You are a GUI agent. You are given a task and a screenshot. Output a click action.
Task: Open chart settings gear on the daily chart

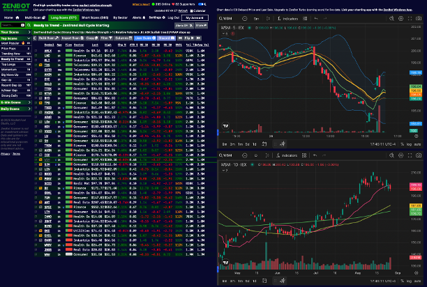[x=401, y=155]
